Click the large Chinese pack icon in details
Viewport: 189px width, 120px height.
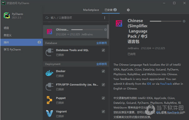[119, 23]
